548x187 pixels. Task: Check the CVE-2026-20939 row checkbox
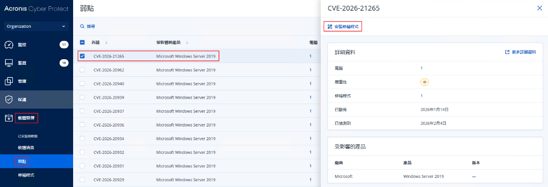(82, 97)
